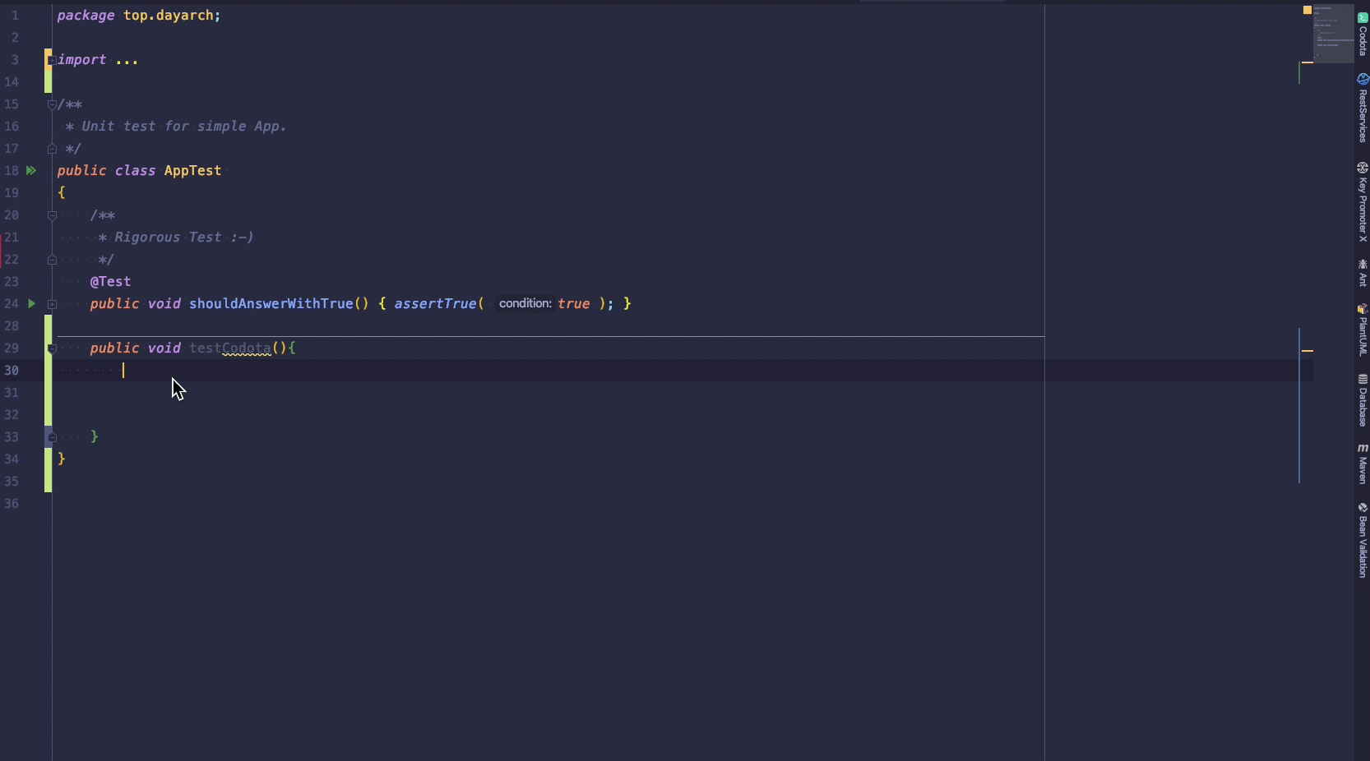The width and height of the screenshot is (1370, 761).
Task: Expand the folded shouldAnswerWithTrue method body
Action: [52, 304]
